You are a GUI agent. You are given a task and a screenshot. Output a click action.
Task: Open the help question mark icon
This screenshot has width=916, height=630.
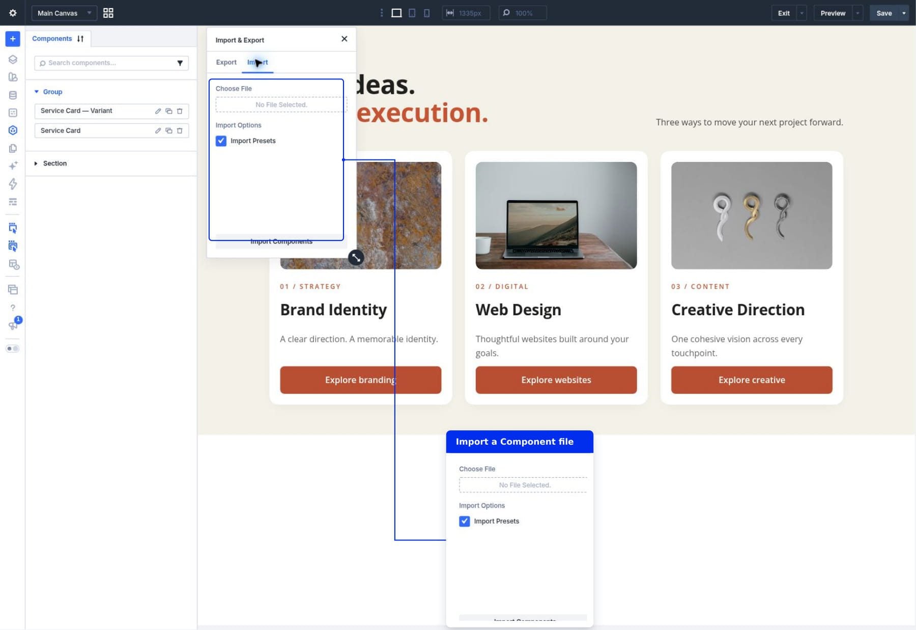pyautogui.click(x=13, y=308)
